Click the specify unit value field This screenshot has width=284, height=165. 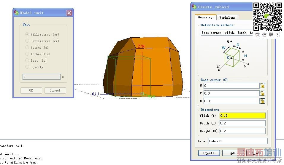point(42,77)
